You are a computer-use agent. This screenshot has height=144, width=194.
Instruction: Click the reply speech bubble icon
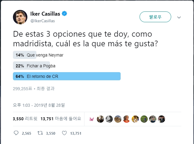tap(16, 133)
